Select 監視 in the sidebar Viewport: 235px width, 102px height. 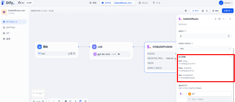(x=14, y=39)
